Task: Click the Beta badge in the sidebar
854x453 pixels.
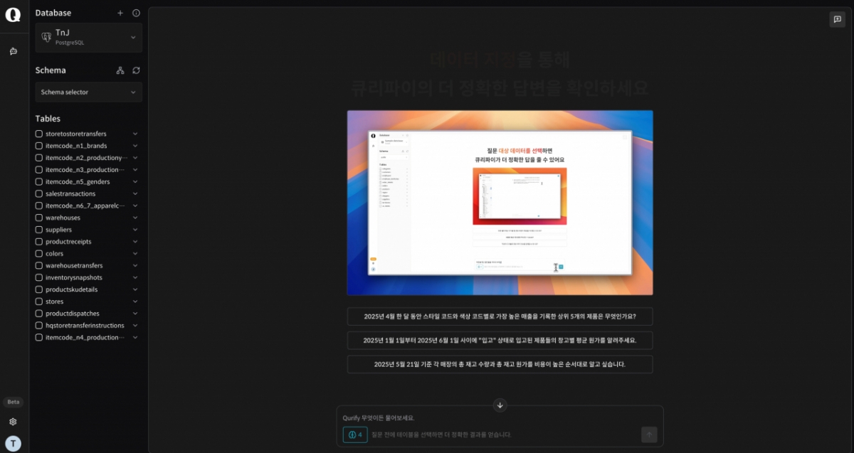Action: 13,401
